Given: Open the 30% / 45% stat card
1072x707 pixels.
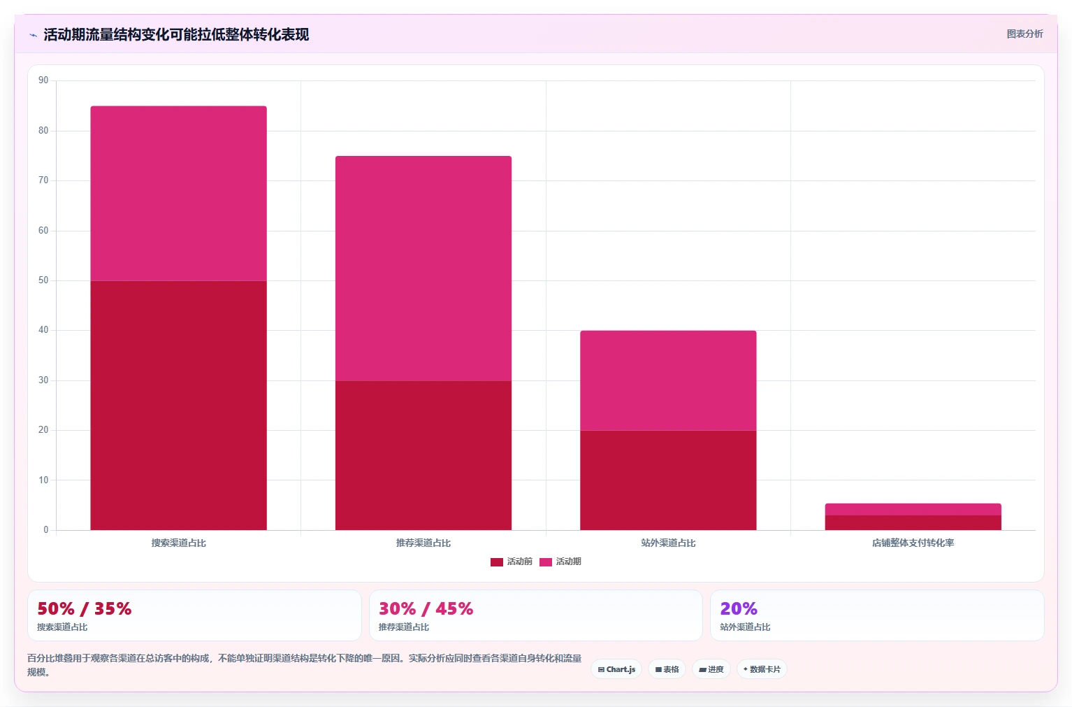Looking at the screenshot, I should [x=536, y=615].
